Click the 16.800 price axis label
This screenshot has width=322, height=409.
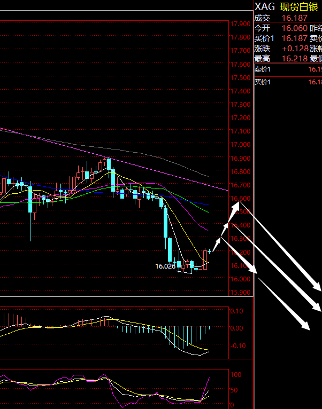click(x=240, y=172)
